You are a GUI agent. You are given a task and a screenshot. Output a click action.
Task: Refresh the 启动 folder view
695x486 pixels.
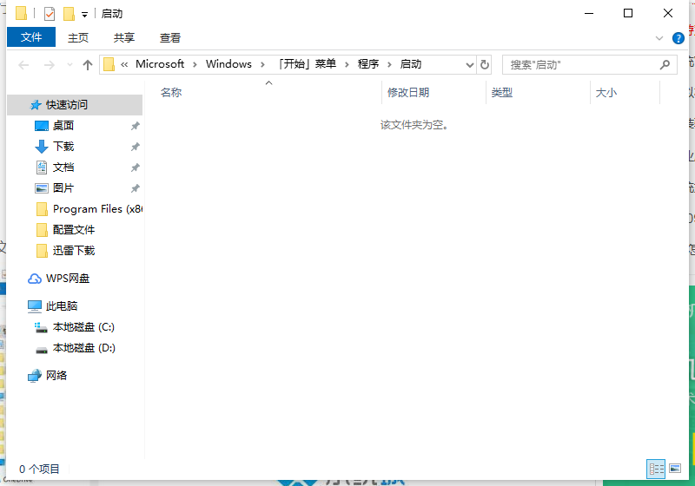click(485, 65)
